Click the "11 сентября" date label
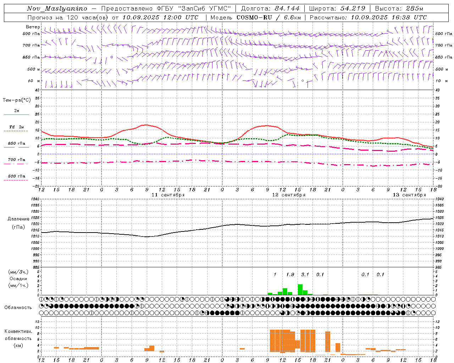Viewport: 454px width, 363px height. pos(168,195)
